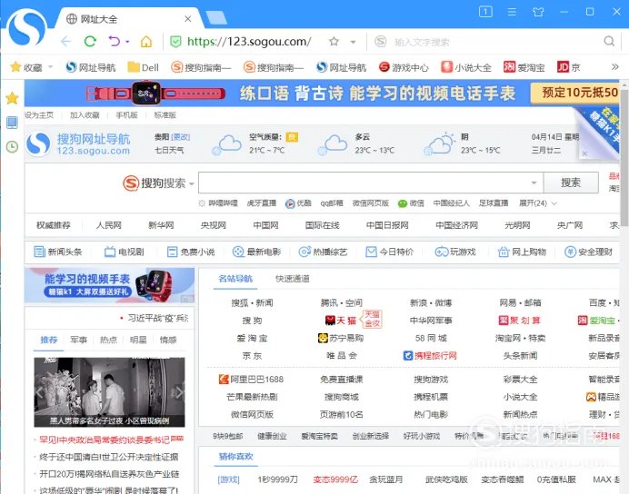Open 人民网 link
The image size is (629, 494).
109,225
